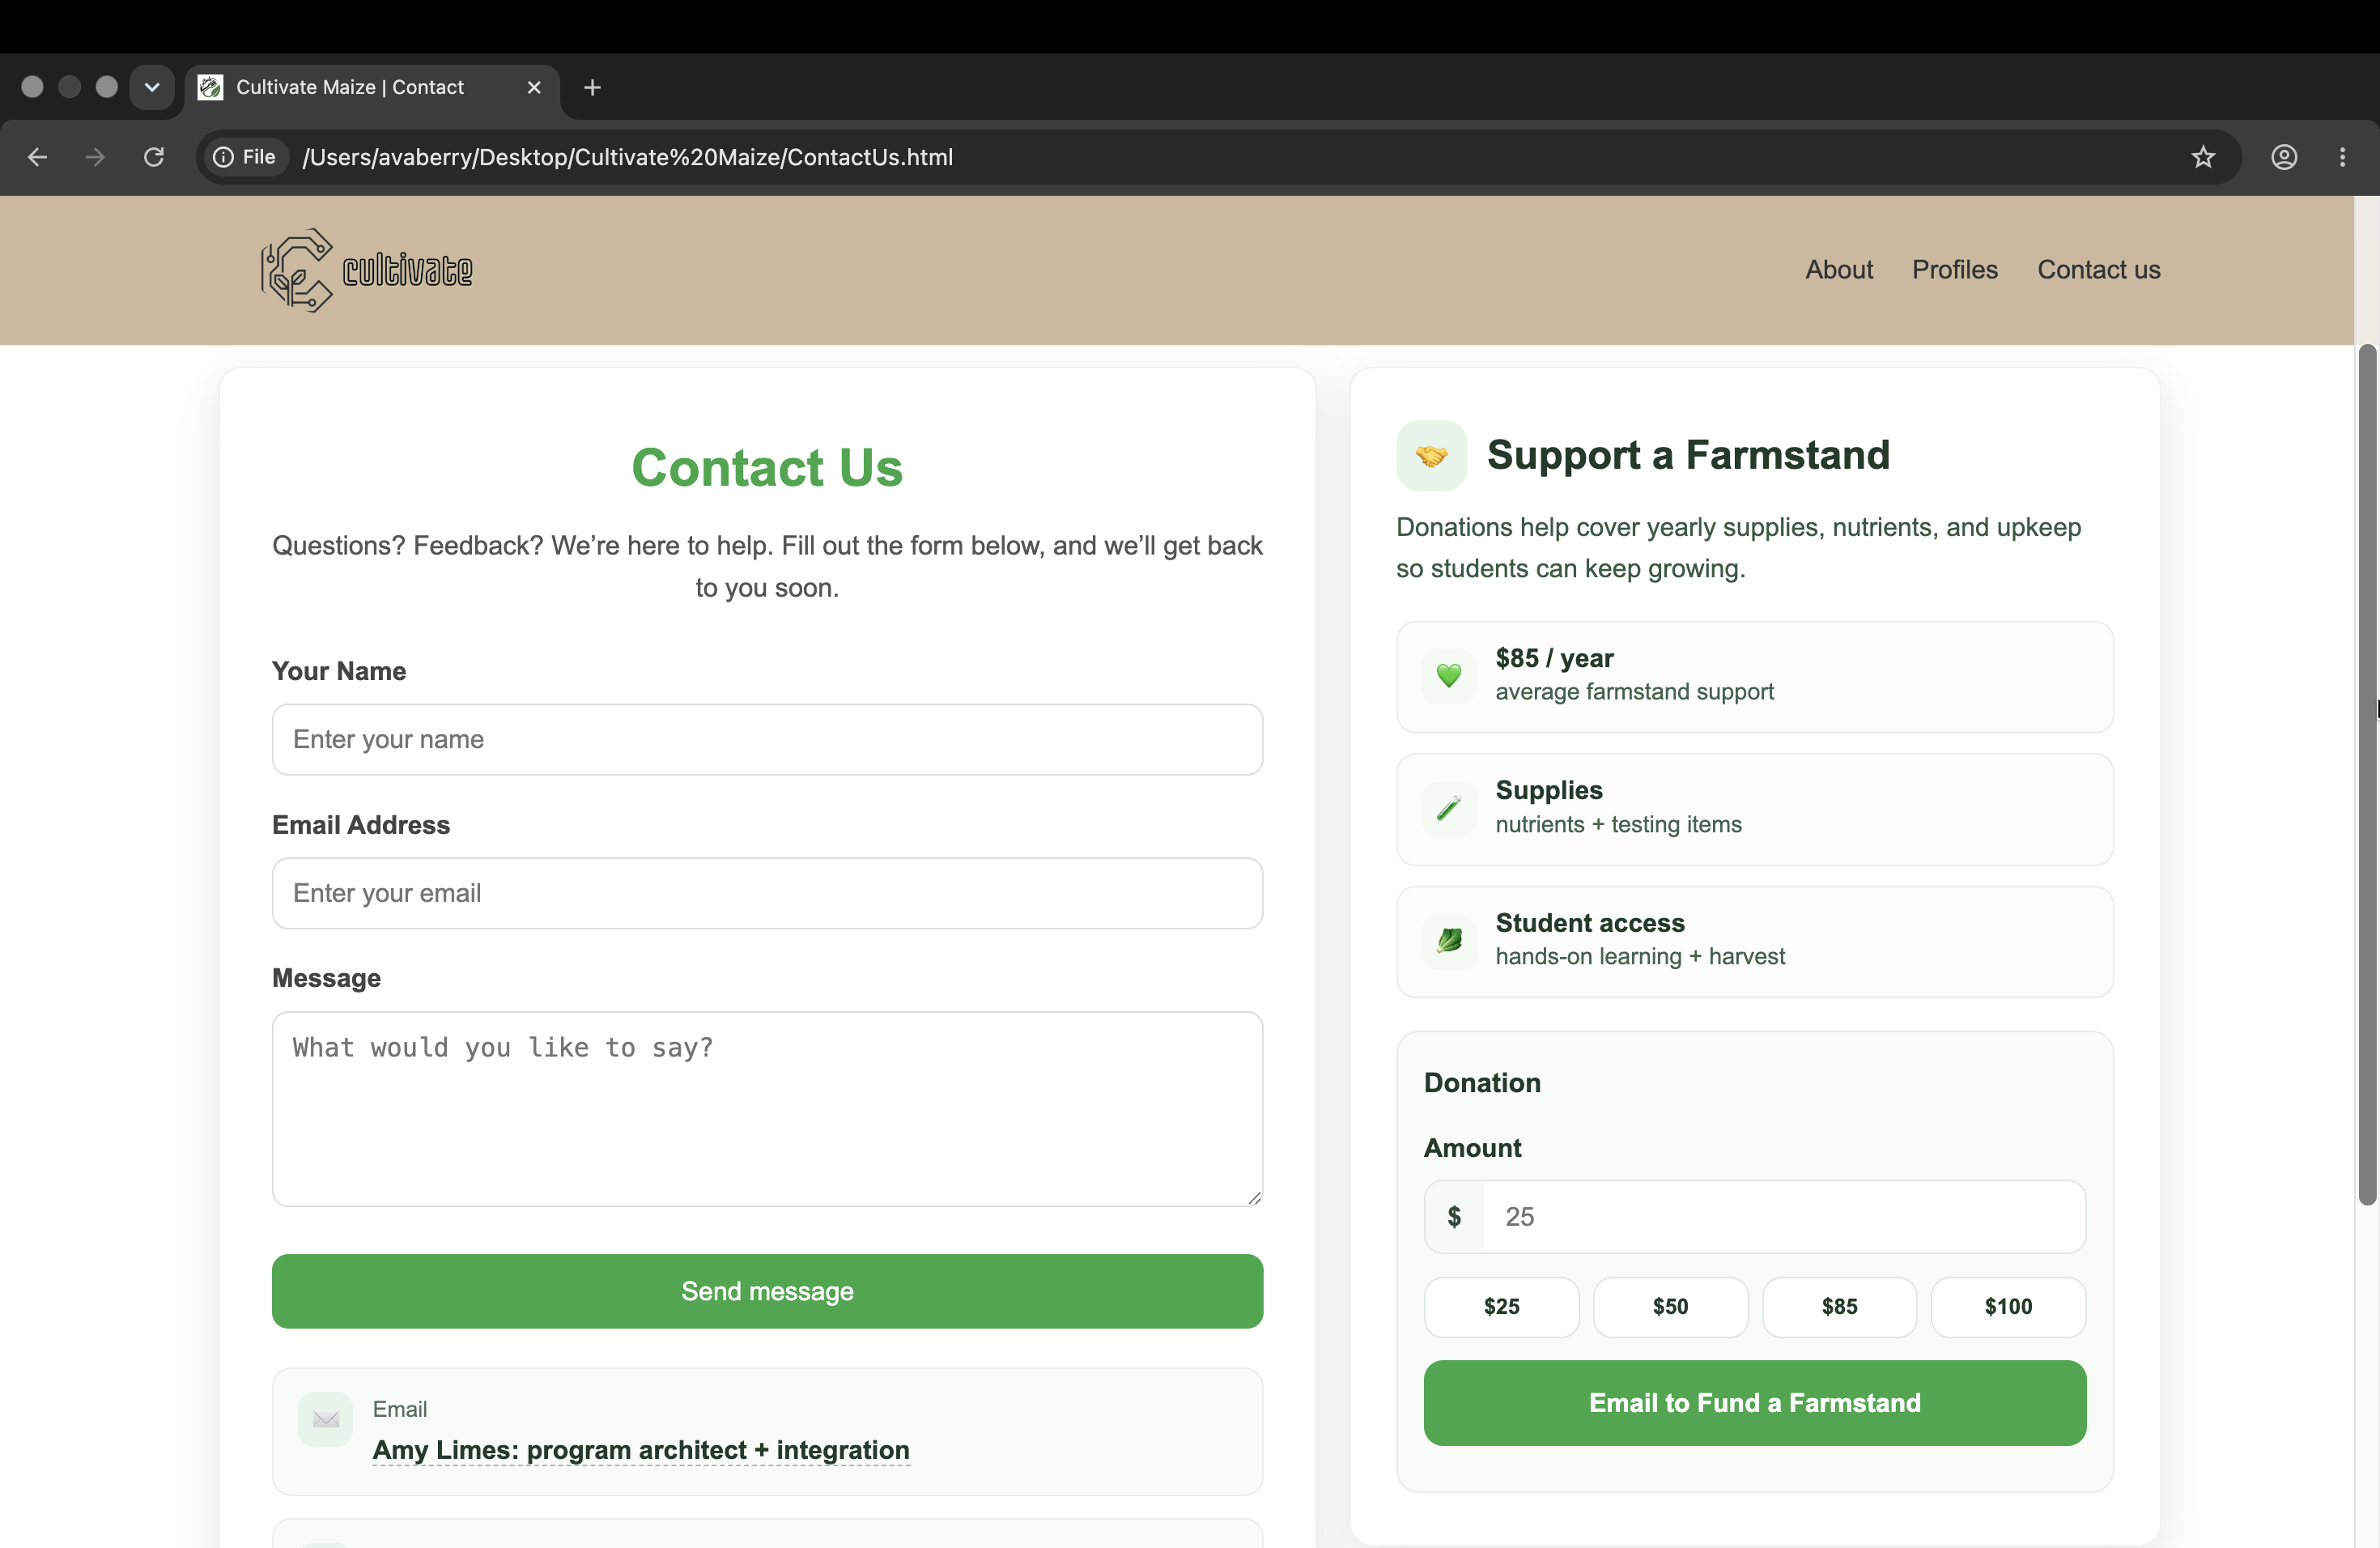Viewport: 2380px width, 1548px height.
Task: Open Amy Limes: program architect email link
Action: click(x=641, y=1449)
